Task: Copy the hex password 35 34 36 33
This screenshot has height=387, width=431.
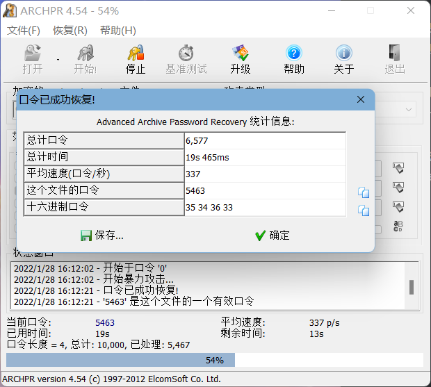Action: click(364, 211)
